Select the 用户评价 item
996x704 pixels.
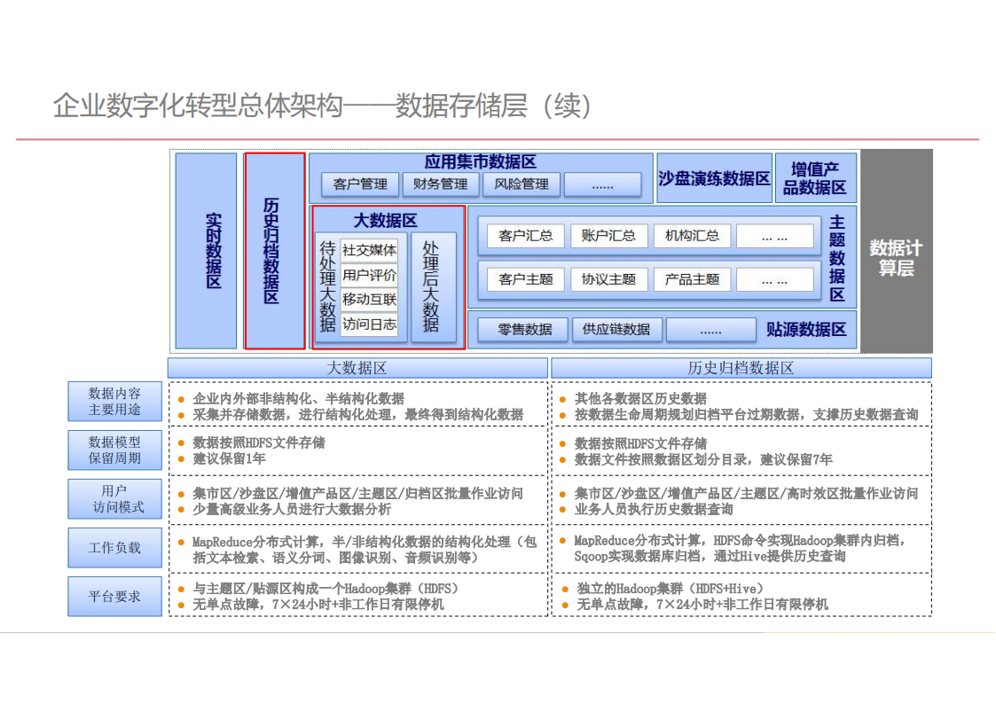tap(369, 275)
